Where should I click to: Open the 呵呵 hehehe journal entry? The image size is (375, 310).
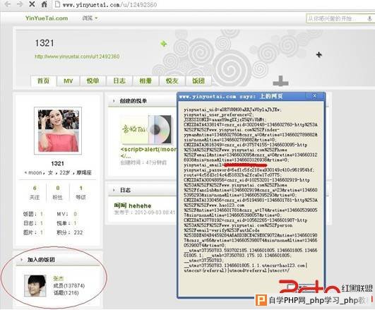133,205
